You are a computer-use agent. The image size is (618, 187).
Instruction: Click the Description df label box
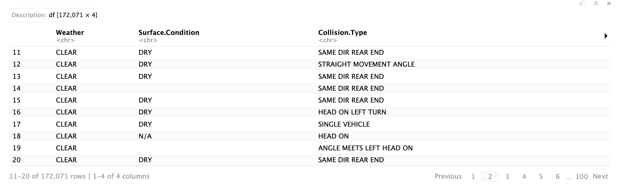coord(55,15)
